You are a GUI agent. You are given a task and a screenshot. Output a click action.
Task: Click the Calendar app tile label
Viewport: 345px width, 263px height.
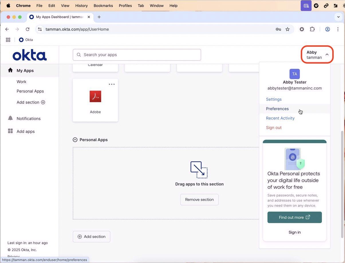(95, 65)
